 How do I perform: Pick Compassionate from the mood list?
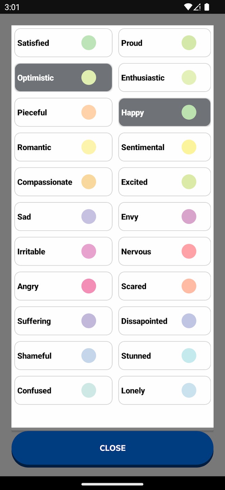[63, 182]
